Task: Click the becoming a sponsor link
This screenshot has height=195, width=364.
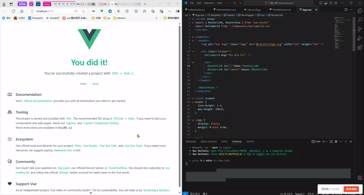Action: pyautogui.click(x=156, y=190)
